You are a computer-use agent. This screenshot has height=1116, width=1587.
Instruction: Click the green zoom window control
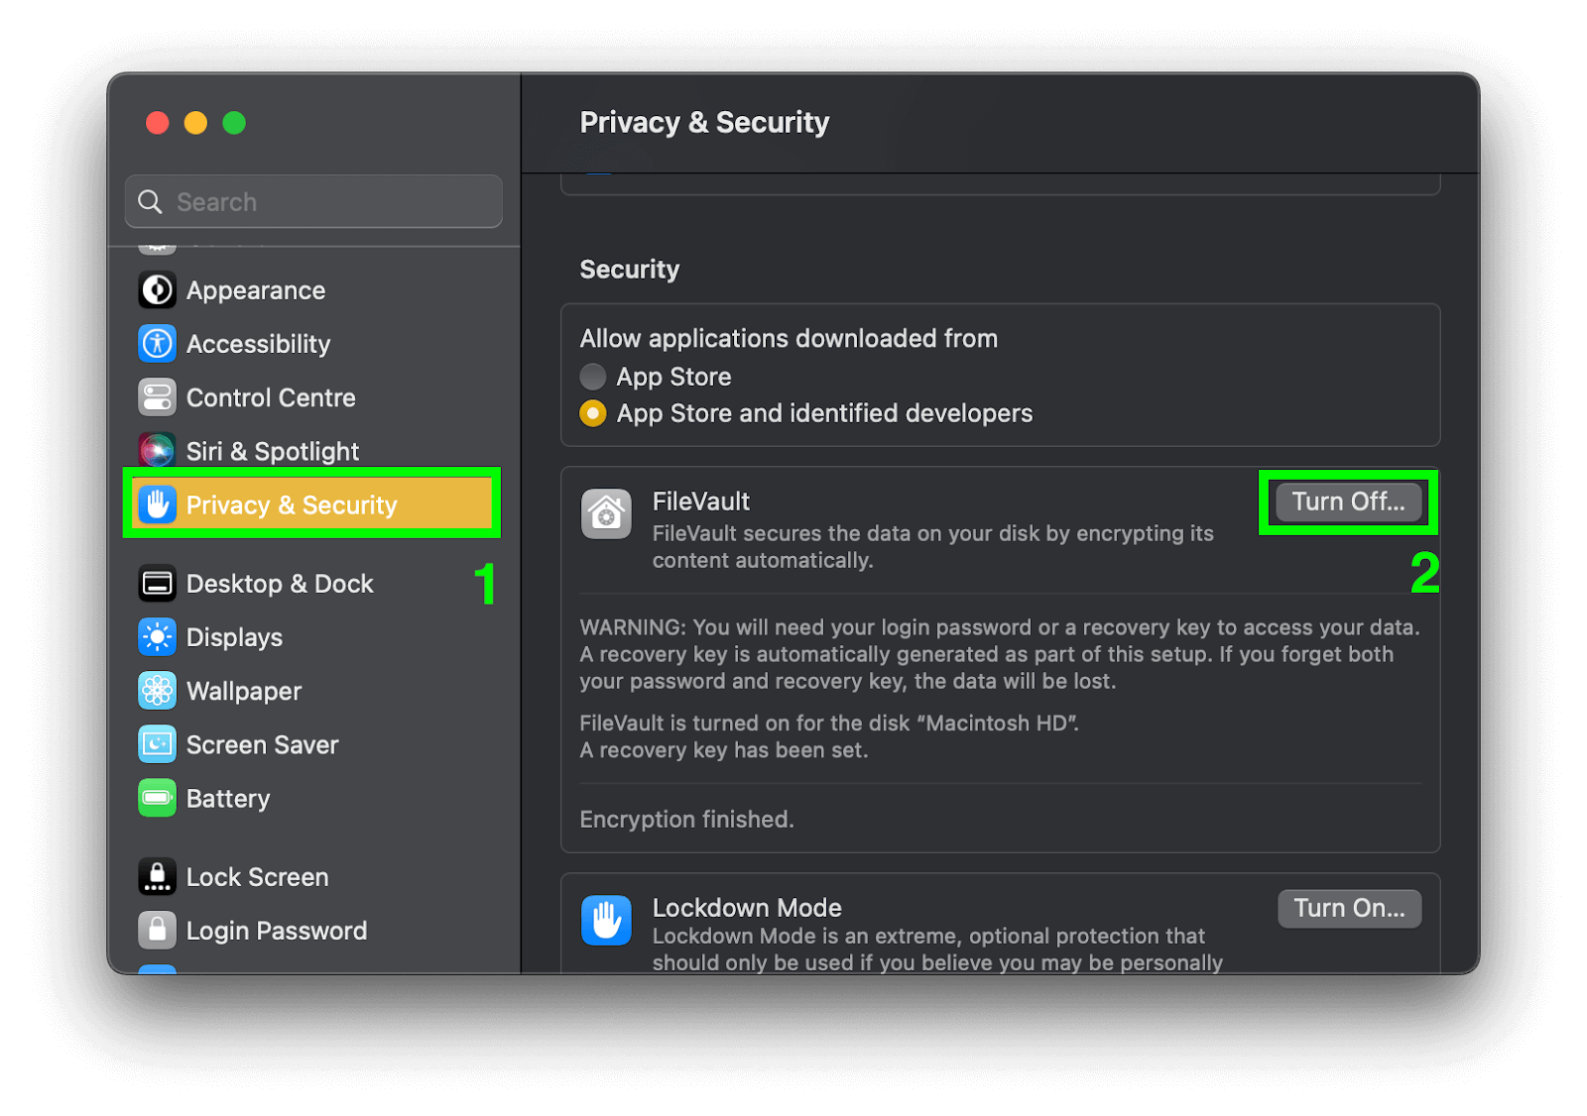234,123
